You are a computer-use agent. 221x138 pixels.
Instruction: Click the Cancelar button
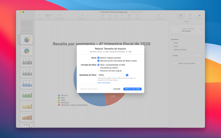117,89
